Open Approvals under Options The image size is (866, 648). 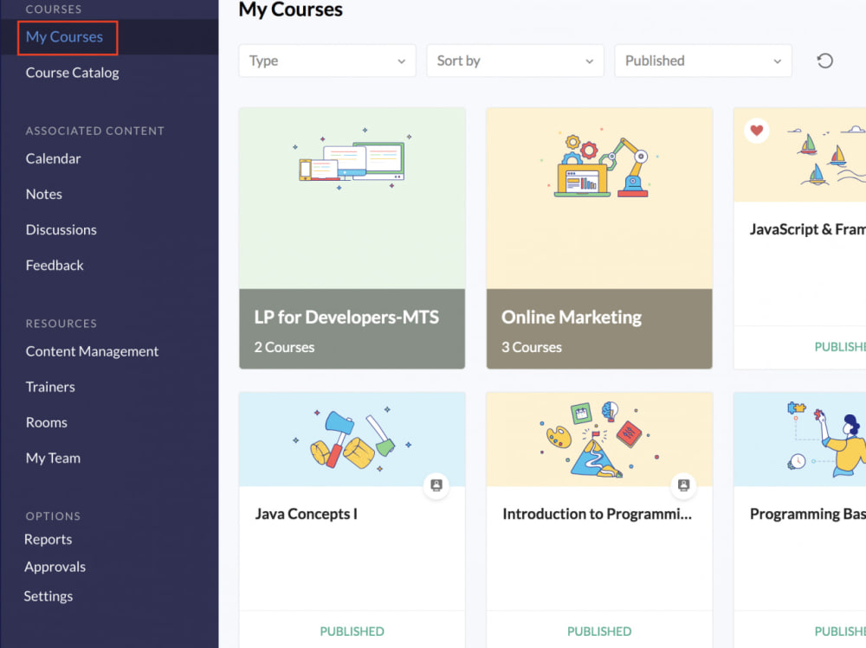click(x=55, y=567)
